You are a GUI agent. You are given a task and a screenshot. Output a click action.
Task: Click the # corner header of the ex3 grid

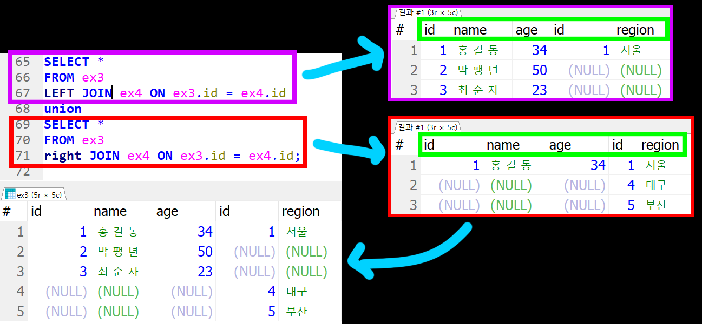pyautogui.click(x=6, y=211)
